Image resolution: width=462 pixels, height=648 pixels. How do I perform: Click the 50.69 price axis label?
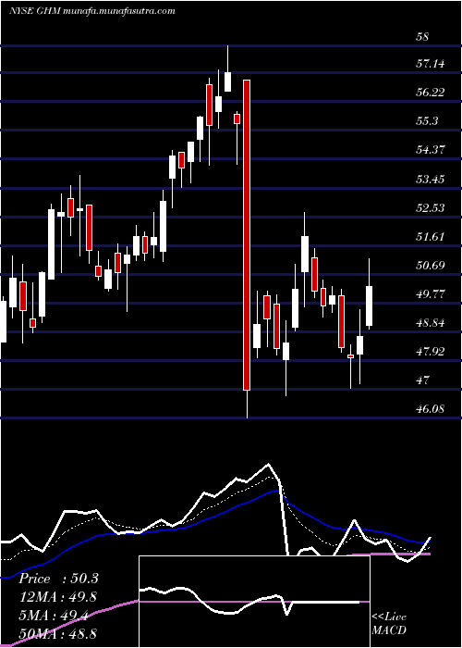click(x=431, y=265)
